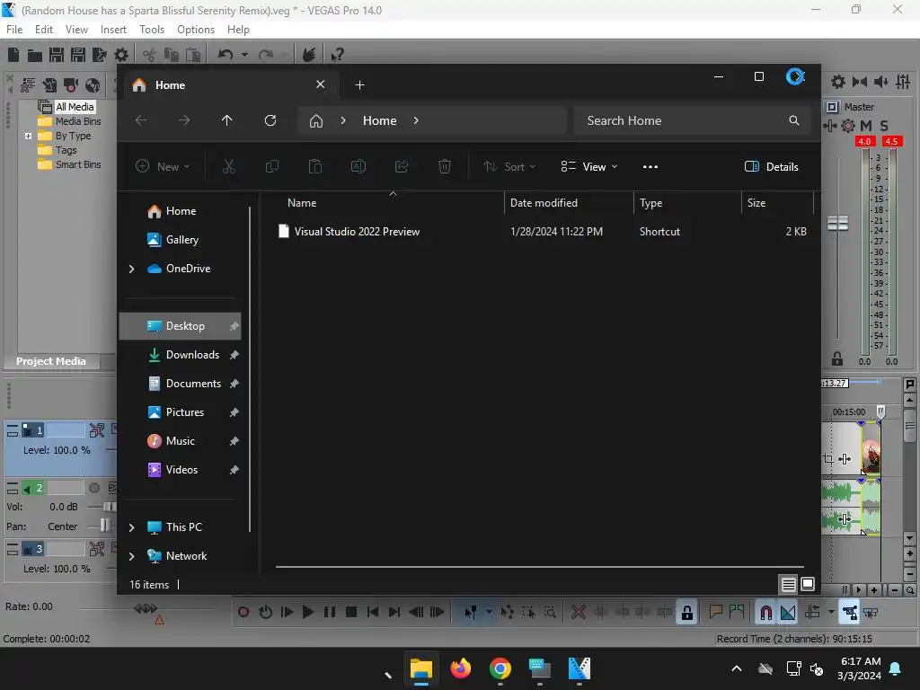
Task: Click the Insert Marker icon in VEGAS
Action: [x=715, y=613]
